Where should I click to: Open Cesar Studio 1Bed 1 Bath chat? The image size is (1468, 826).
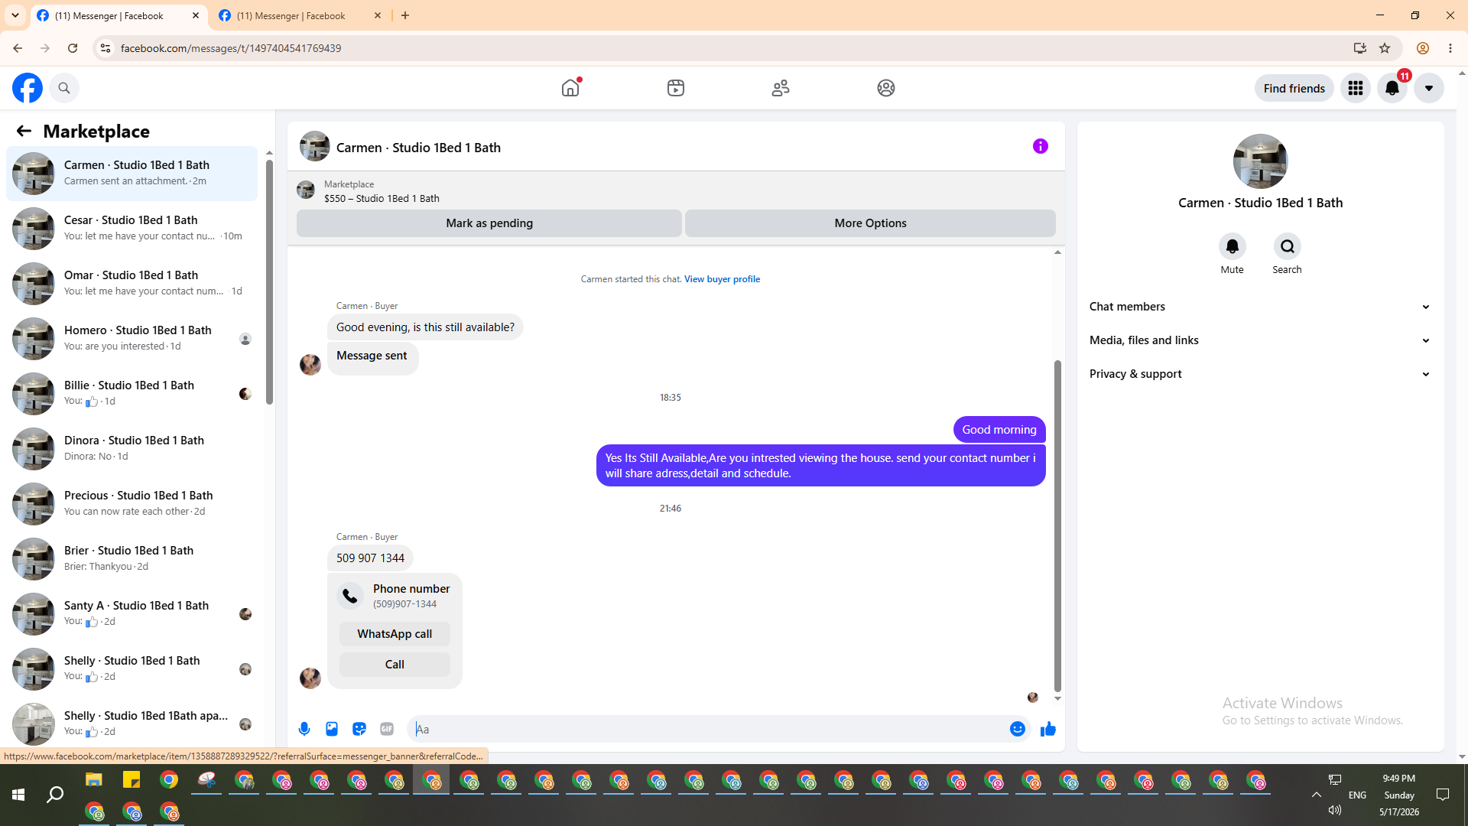(x=132, y=229)
